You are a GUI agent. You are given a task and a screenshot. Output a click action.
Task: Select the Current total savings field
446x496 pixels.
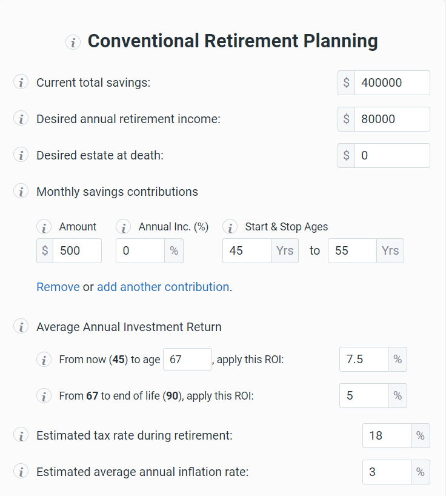point(392,82)
